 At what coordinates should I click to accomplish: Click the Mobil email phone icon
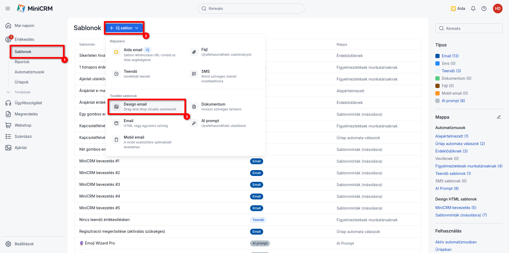tap(116, 140)
